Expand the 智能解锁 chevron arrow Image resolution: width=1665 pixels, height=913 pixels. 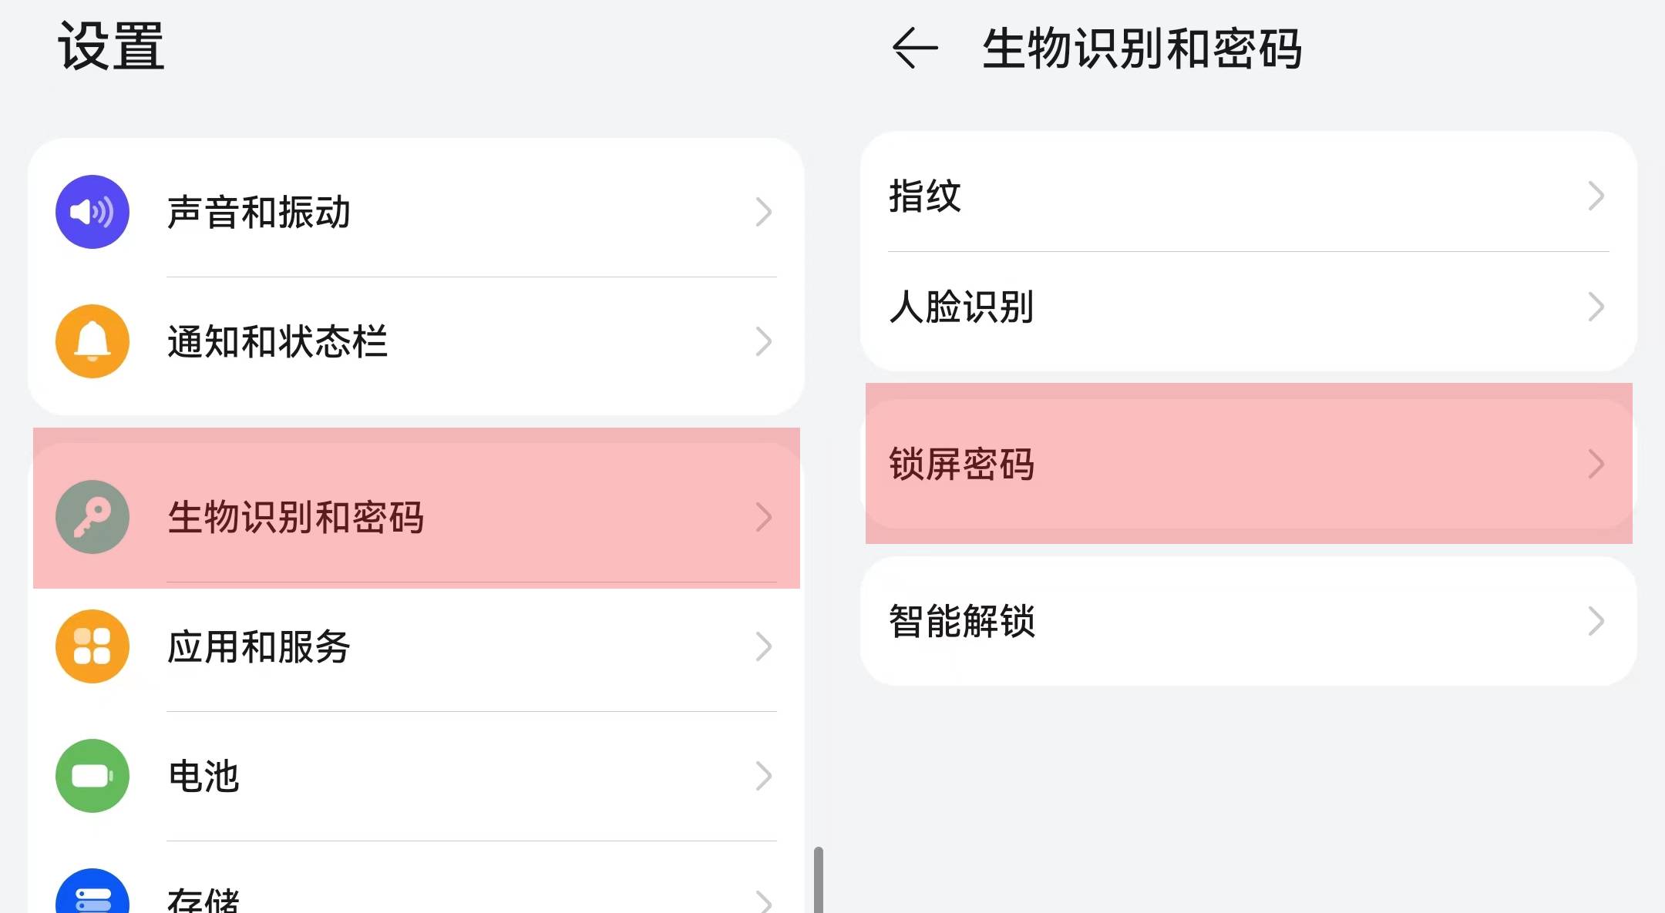click(1596, 621)
